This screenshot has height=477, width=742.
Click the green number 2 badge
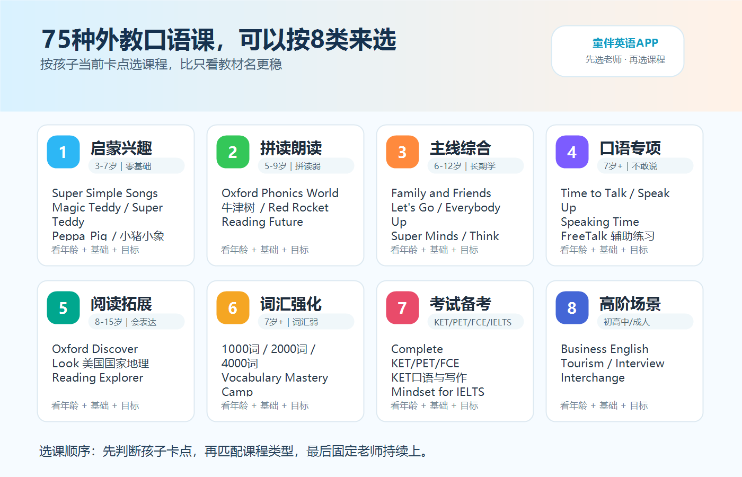(x=233, y=152)
